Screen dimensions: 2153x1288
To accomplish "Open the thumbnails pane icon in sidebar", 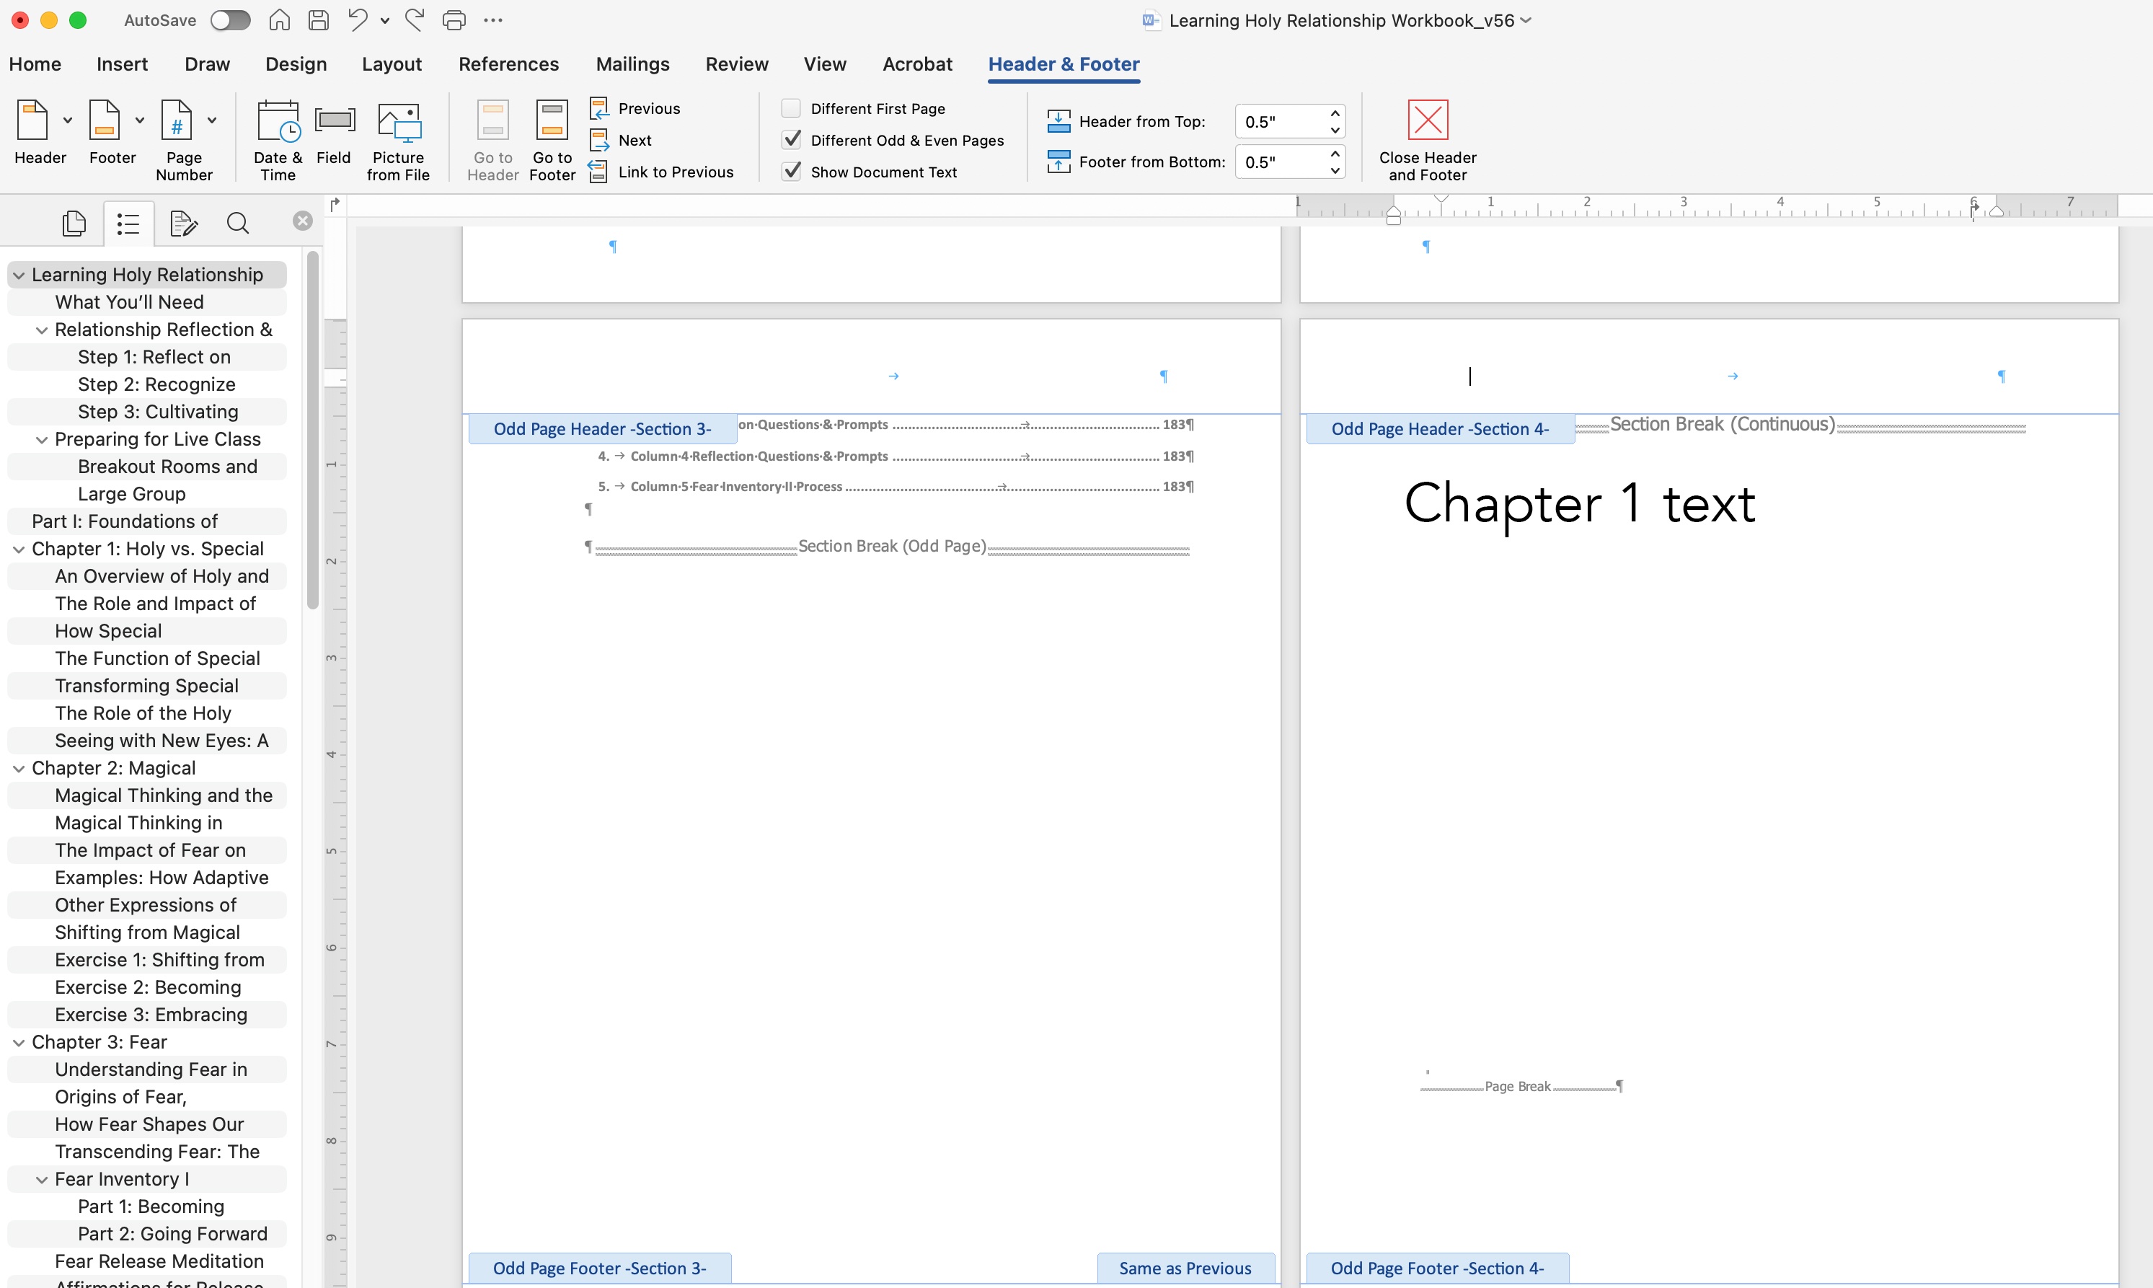I will (x=75, y=224).
